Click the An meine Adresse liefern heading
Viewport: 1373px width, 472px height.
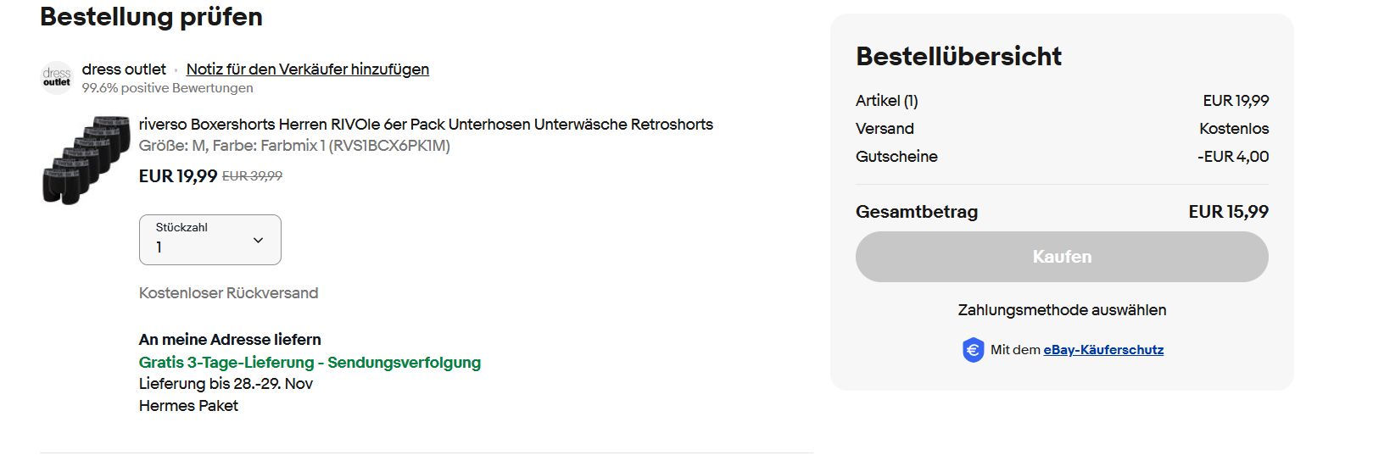pos(230,340)
